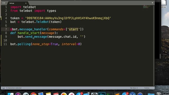Click 'True' value on line 11
Viewport: 169px width, 95px height.
pyautogui.click(x=54, y=44)
